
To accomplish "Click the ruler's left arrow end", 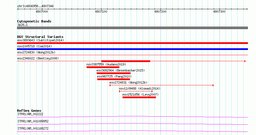I will 18,9.
